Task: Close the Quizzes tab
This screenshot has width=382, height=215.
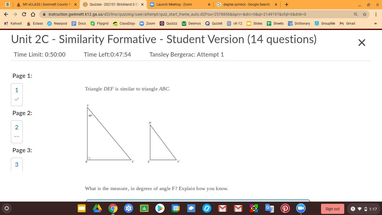Action: 142,4
